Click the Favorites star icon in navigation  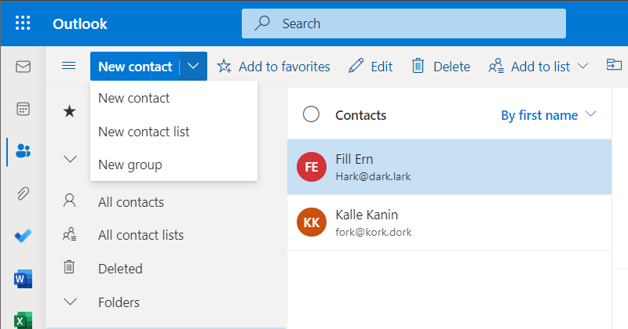69,111
